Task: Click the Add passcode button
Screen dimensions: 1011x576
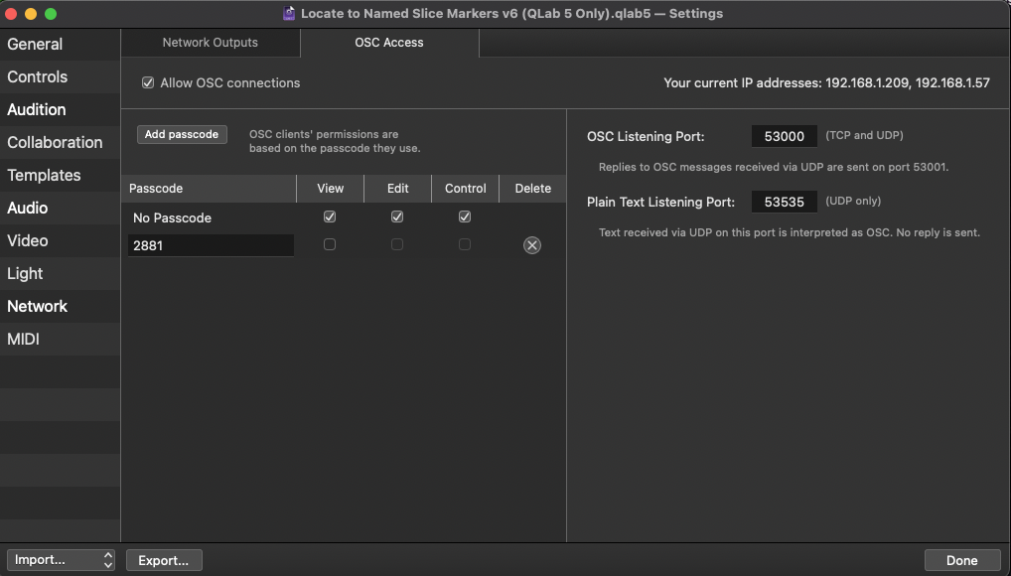Action: click(182, 134)
